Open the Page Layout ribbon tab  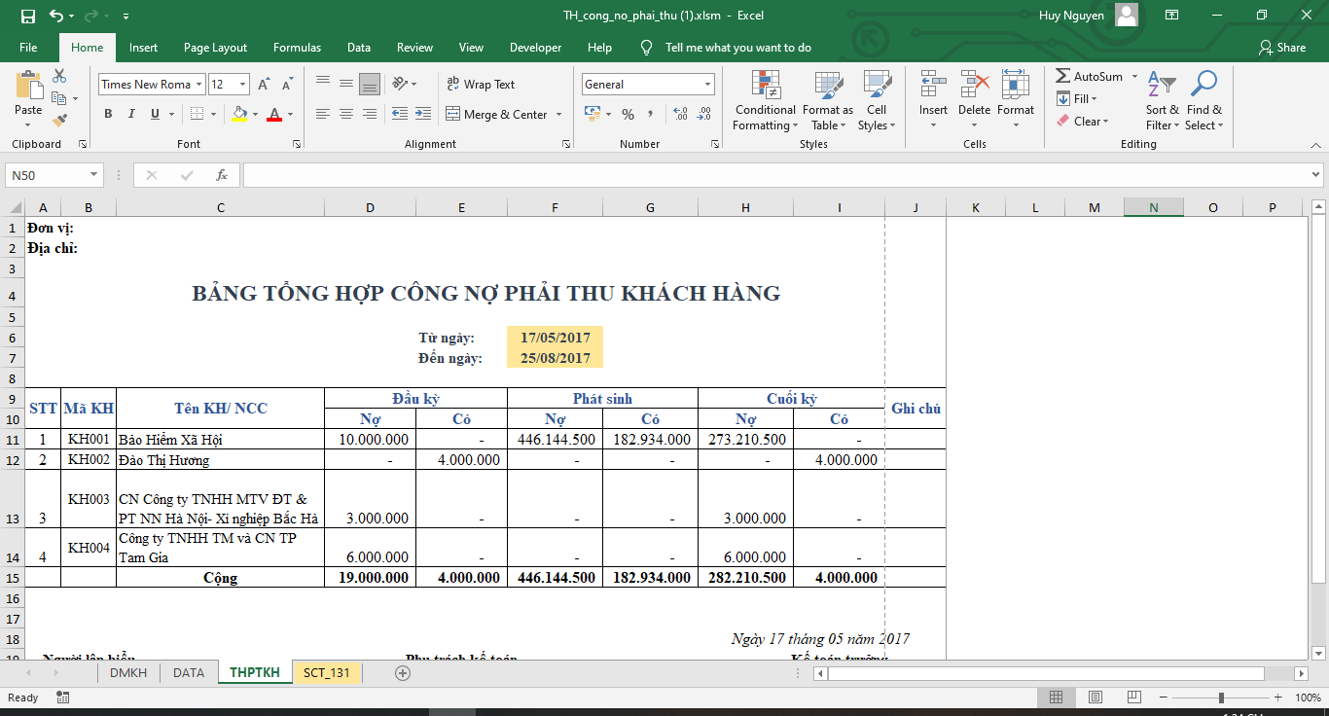point(215,48)
